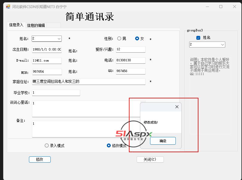Switch to the 信息的编辑 tab

(x=36, y=25)
